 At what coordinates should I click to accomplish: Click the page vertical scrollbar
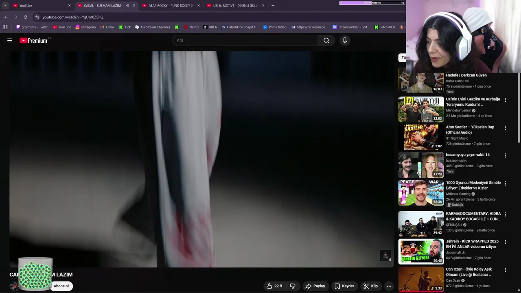coord(519,108)
